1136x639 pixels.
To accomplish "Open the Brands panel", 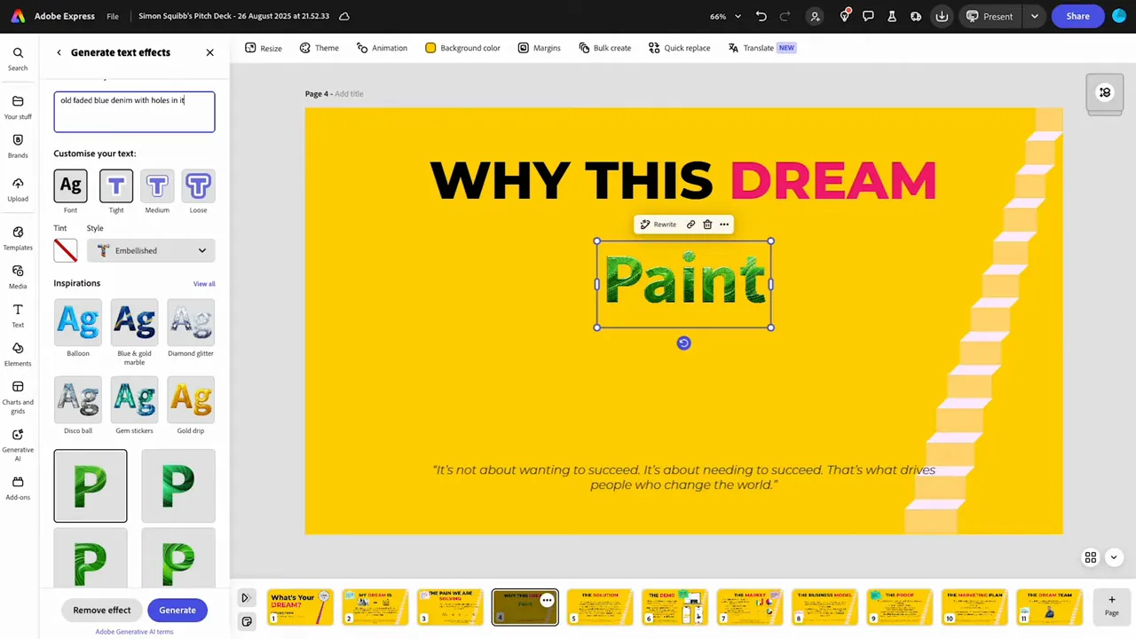I will pyautogui.click(x=18, y=146).
